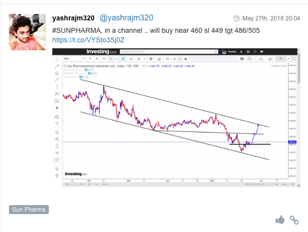Click the bottom-right chart settings gear
The width and height of the screenshot is (308, 232).
point(293,184)
